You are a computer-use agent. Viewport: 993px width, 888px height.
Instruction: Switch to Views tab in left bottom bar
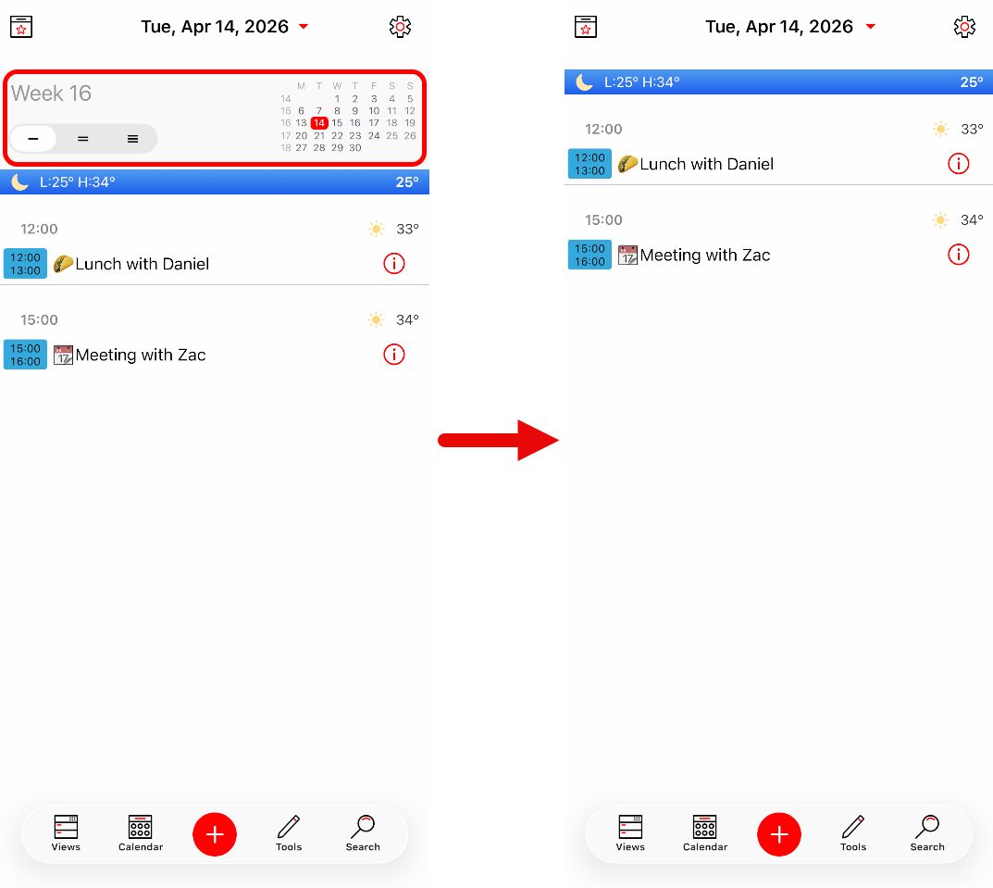(66, 833)
